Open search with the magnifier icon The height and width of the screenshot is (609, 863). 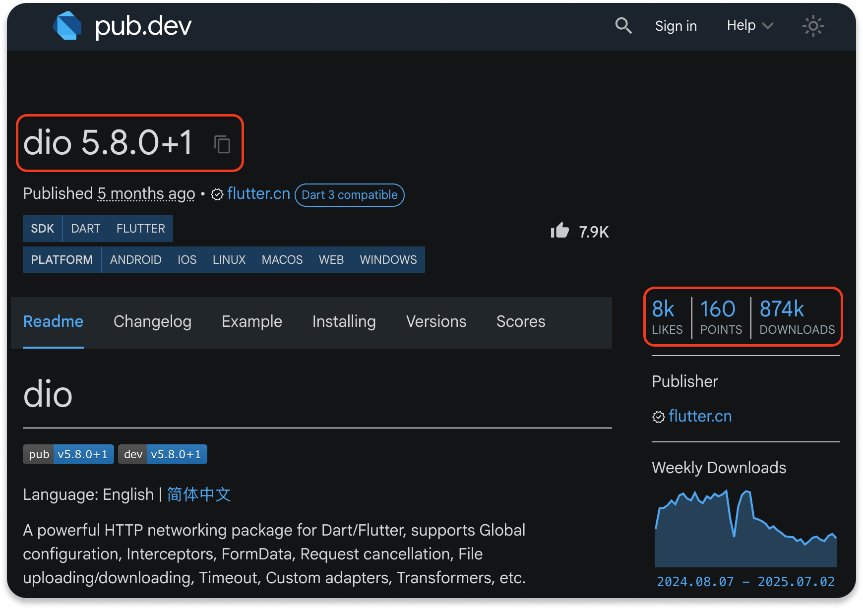tap(623, 26)
